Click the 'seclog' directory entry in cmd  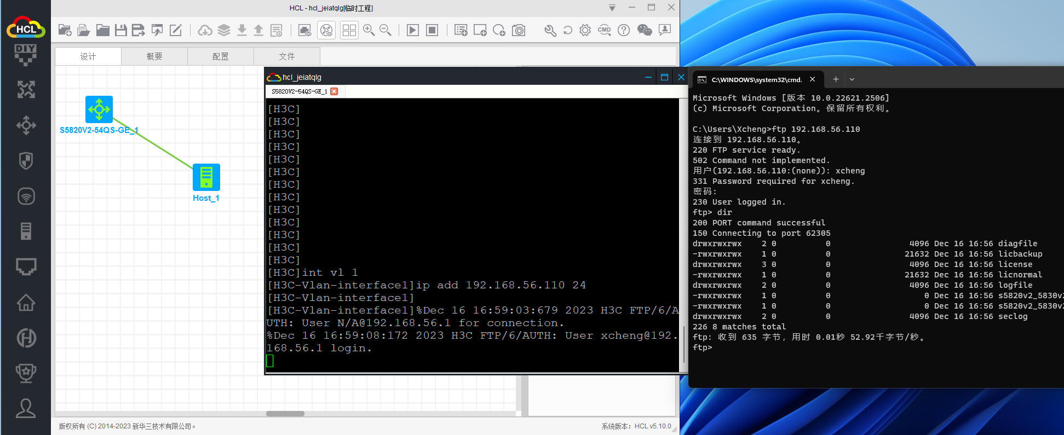click(1013, 316)
